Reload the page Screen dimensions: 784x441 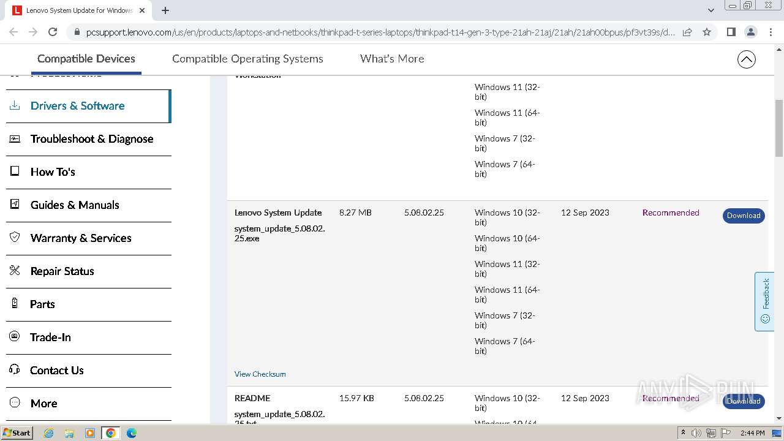tap(53, 32)
